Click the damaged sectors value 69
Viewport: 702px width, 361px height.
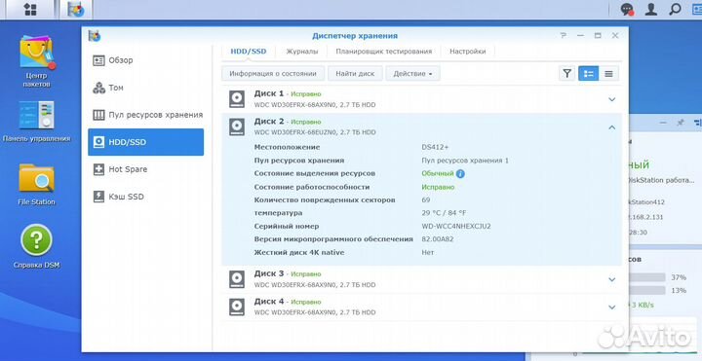426,199
